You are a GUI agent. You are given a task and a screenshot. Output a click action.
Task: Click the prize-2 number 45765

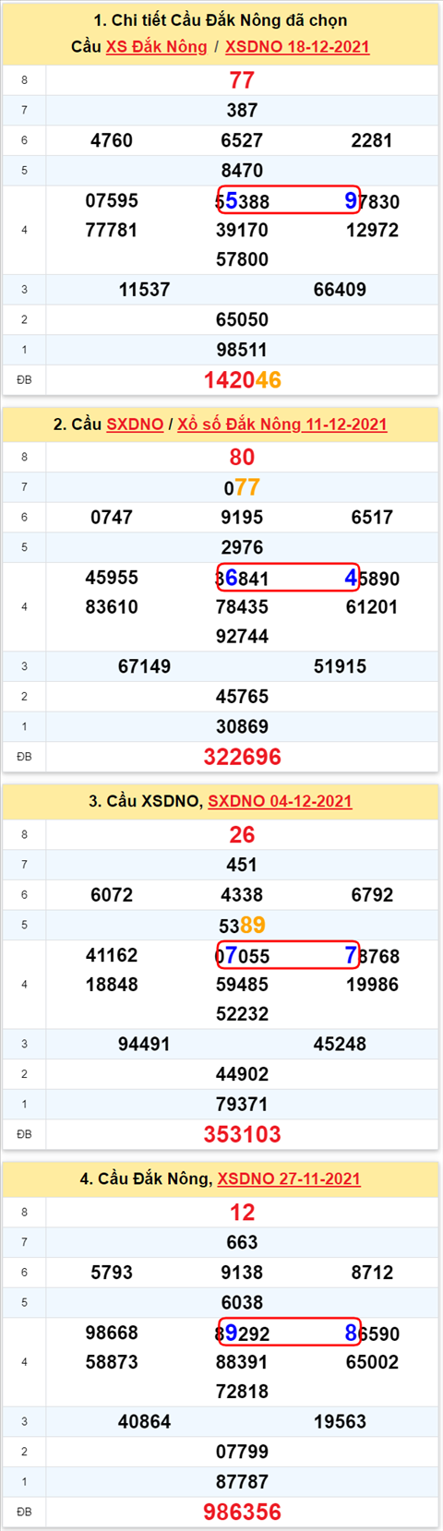coord(242,696)
